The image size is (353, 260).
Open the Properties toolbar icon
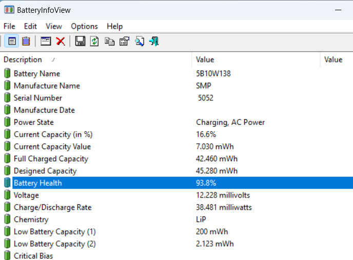(x=124, y=41)
